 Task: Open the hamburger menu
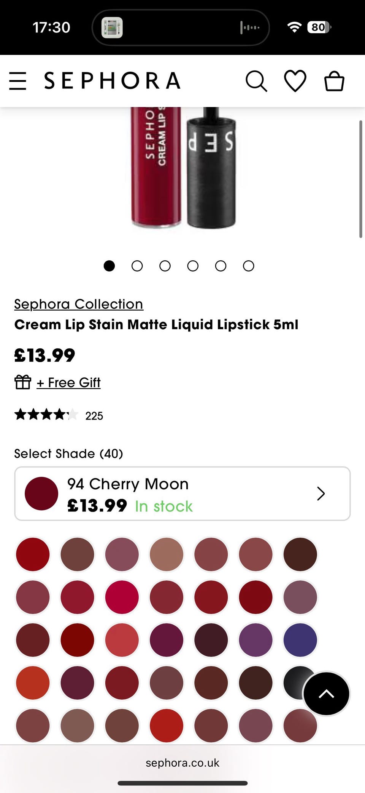click(x=18, y=81)
